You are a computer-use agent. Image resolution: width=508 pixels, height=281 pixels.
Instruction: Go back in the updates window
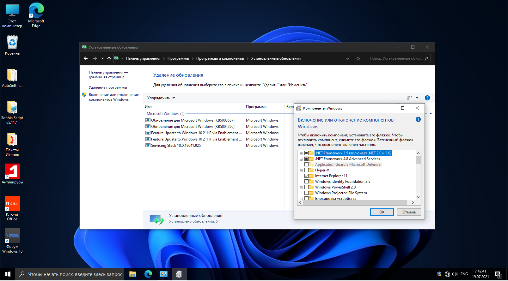86,58
